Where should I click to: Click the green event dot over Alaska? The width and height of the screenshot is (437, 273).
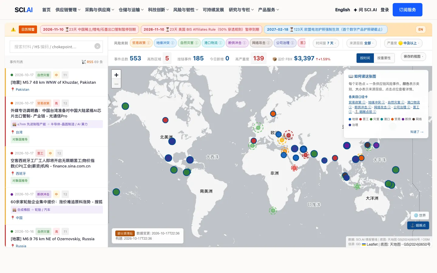point(125,106)
